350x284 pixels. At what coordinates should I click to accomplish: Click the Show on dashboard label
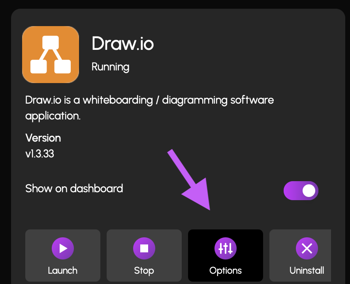[74, 188]
